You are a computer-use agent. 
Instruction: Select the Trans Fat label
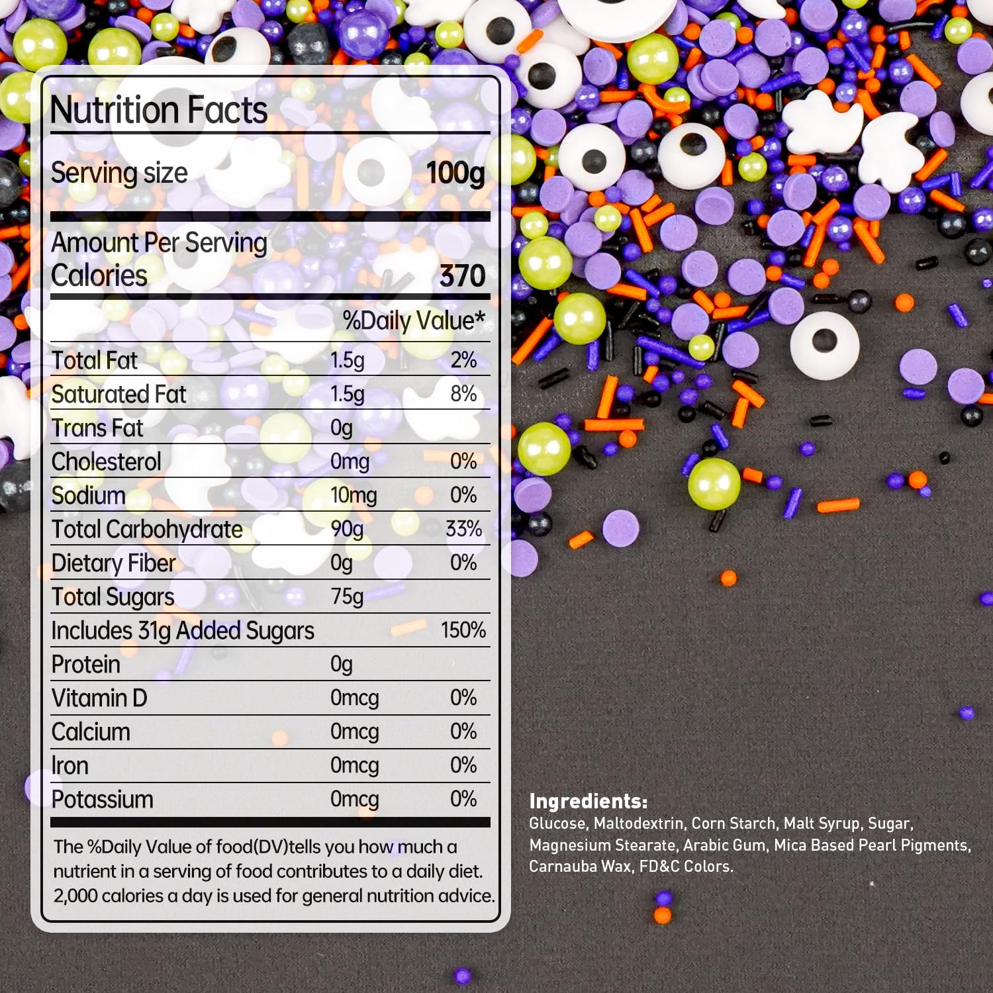(x=97, y=428)
